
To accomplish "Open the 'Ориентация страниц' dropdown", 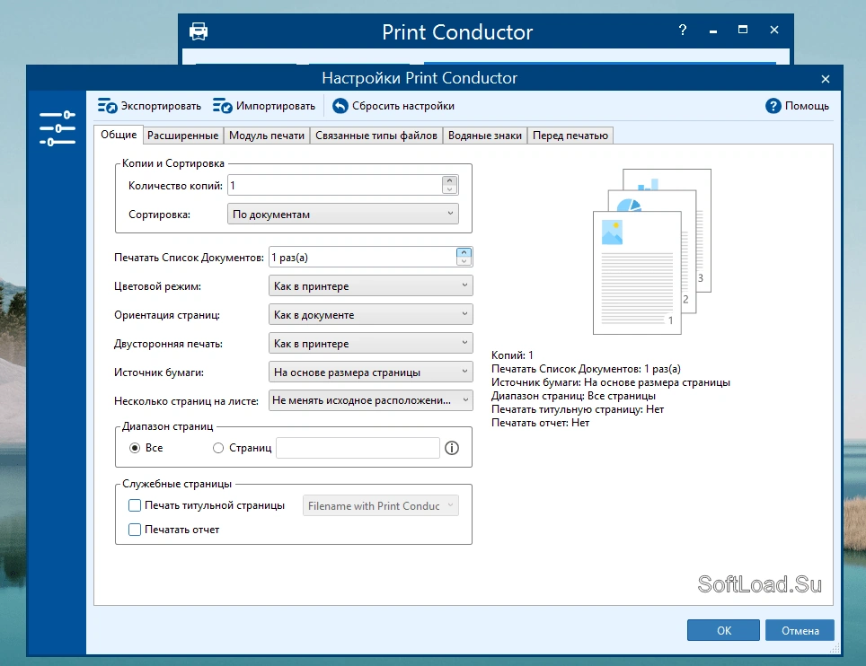I will 371,314.
